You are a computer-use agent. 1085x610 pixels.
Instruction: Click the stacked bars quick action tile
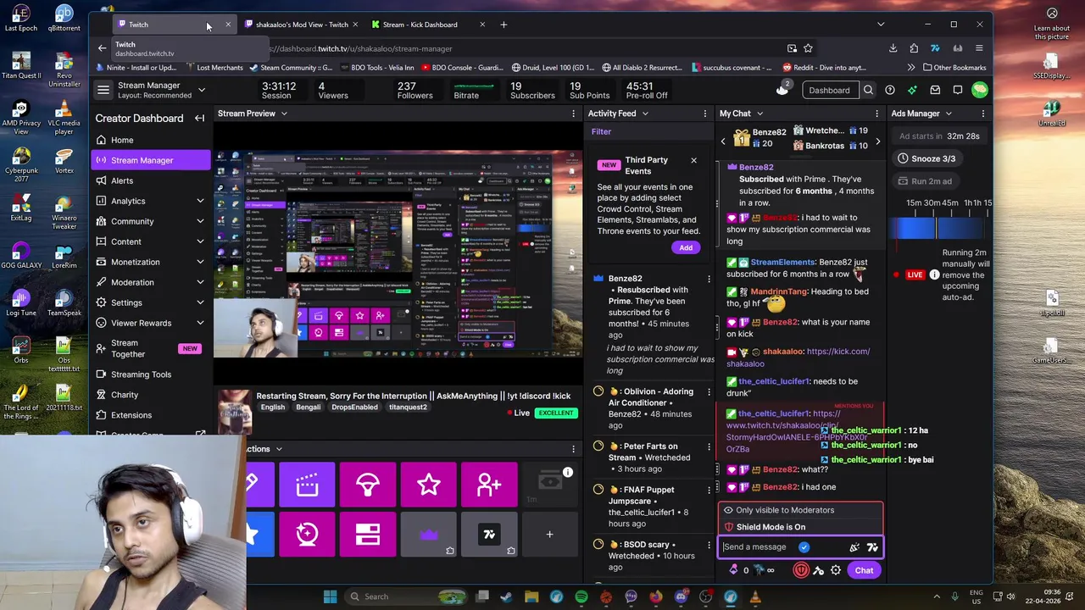[x=368, y=534]
